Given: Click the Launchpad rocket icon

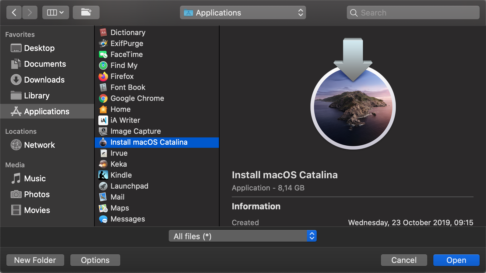Looking at the screenshot, I should (x=103, y=186).
